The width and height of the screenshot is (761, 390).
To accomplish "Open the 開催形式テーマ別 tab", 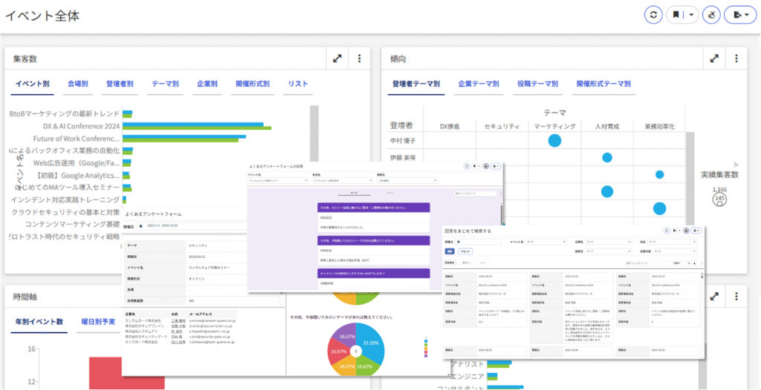I will click(603, 85).
